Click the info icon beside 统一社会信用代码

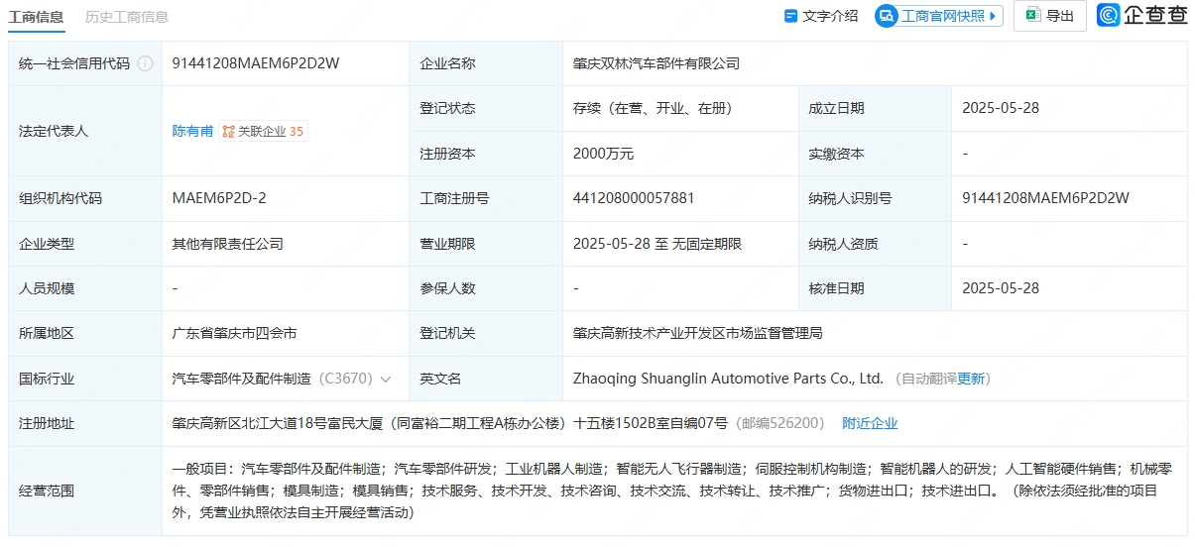point(146,63)
